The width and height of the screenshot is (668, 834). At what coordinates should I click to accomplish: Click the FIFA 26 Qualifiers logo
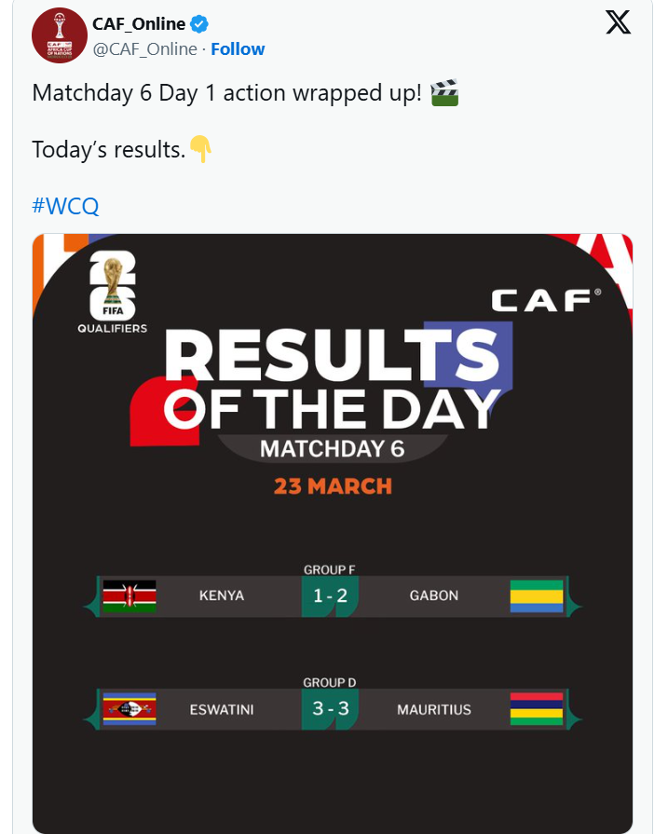pos(112,292)
